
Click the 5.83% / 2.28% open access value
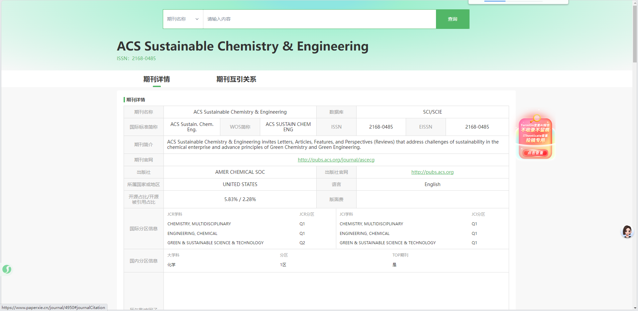[240, 199]
